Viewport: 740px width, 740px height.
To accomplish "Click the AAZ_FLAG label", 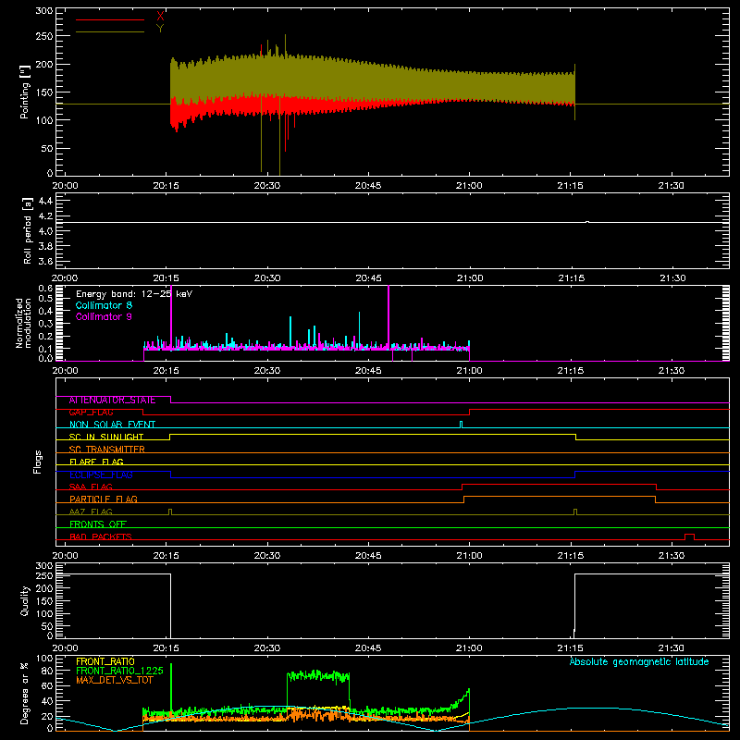I will 91,512.
